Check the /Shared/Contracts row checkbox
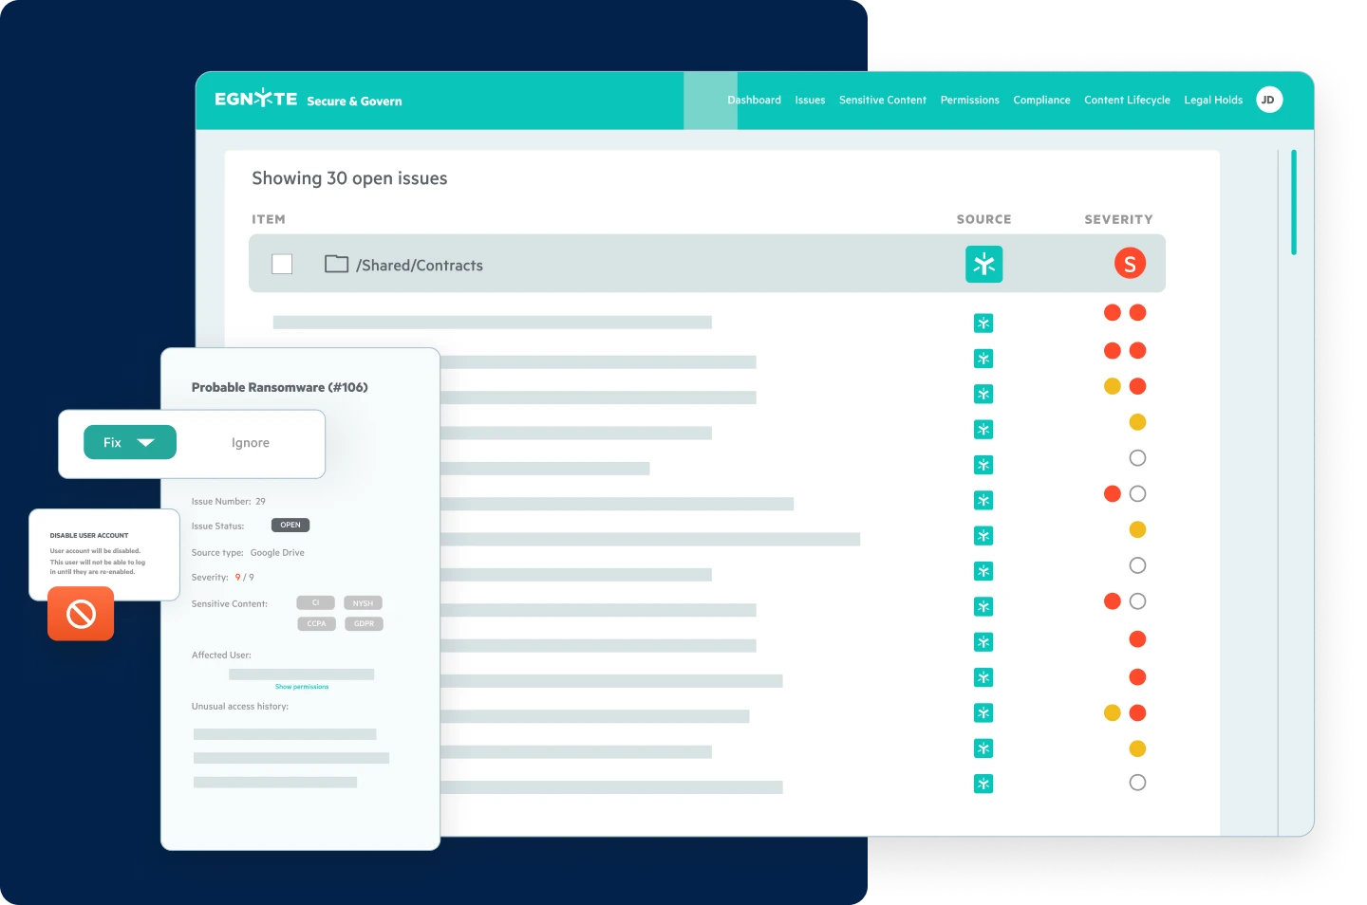Viewport: 1367px width, 905px height. pos(282,264)
